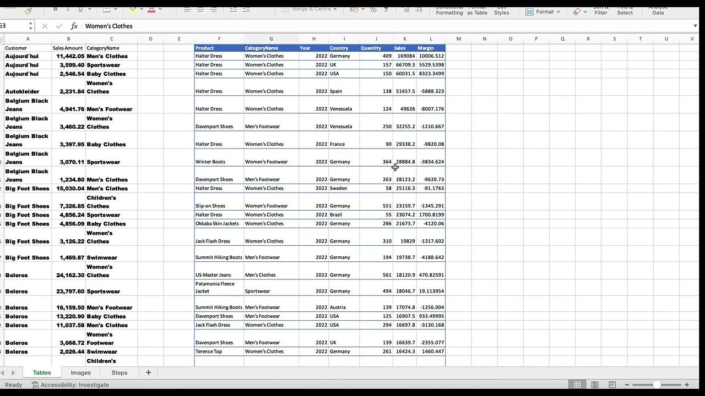Select column L header
Viewport: 705px width, 396px height.
coord(431,38)
